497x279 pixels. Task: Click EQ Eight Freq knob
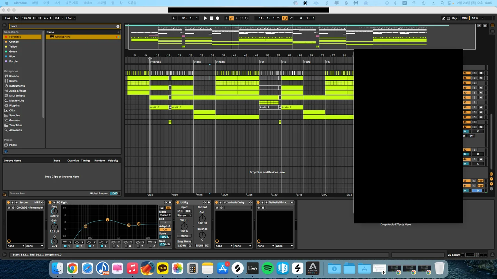(54, 211)
